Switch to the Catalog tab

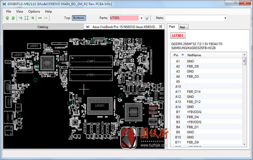pos(43,27)
